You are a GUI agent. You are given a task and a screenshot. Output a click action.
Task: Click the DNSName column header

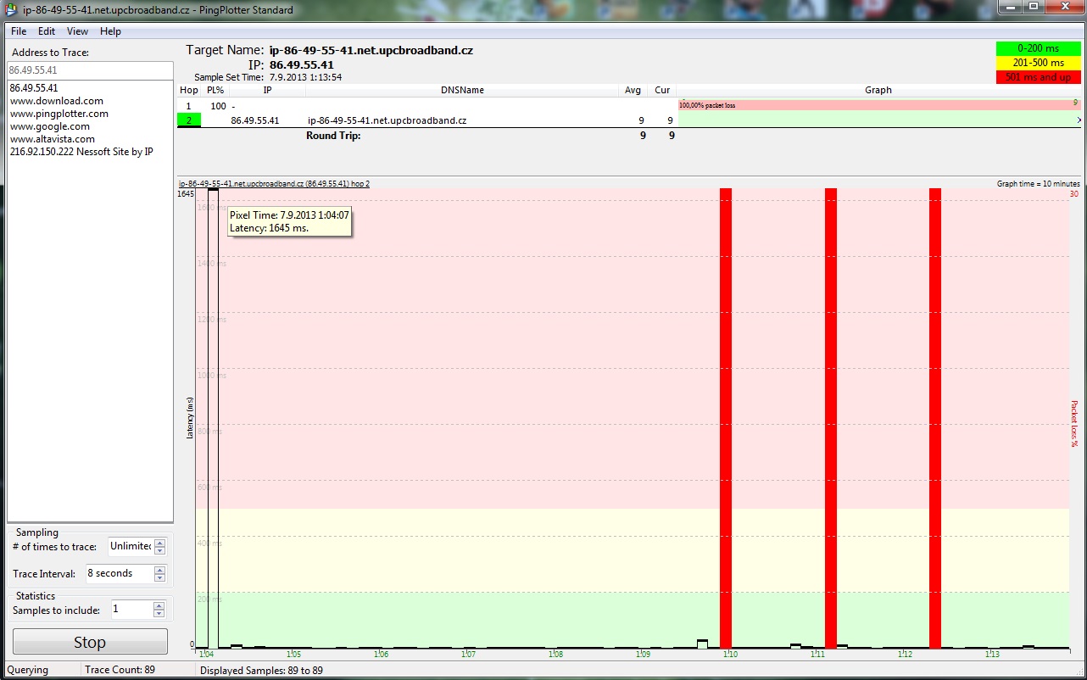462,90
